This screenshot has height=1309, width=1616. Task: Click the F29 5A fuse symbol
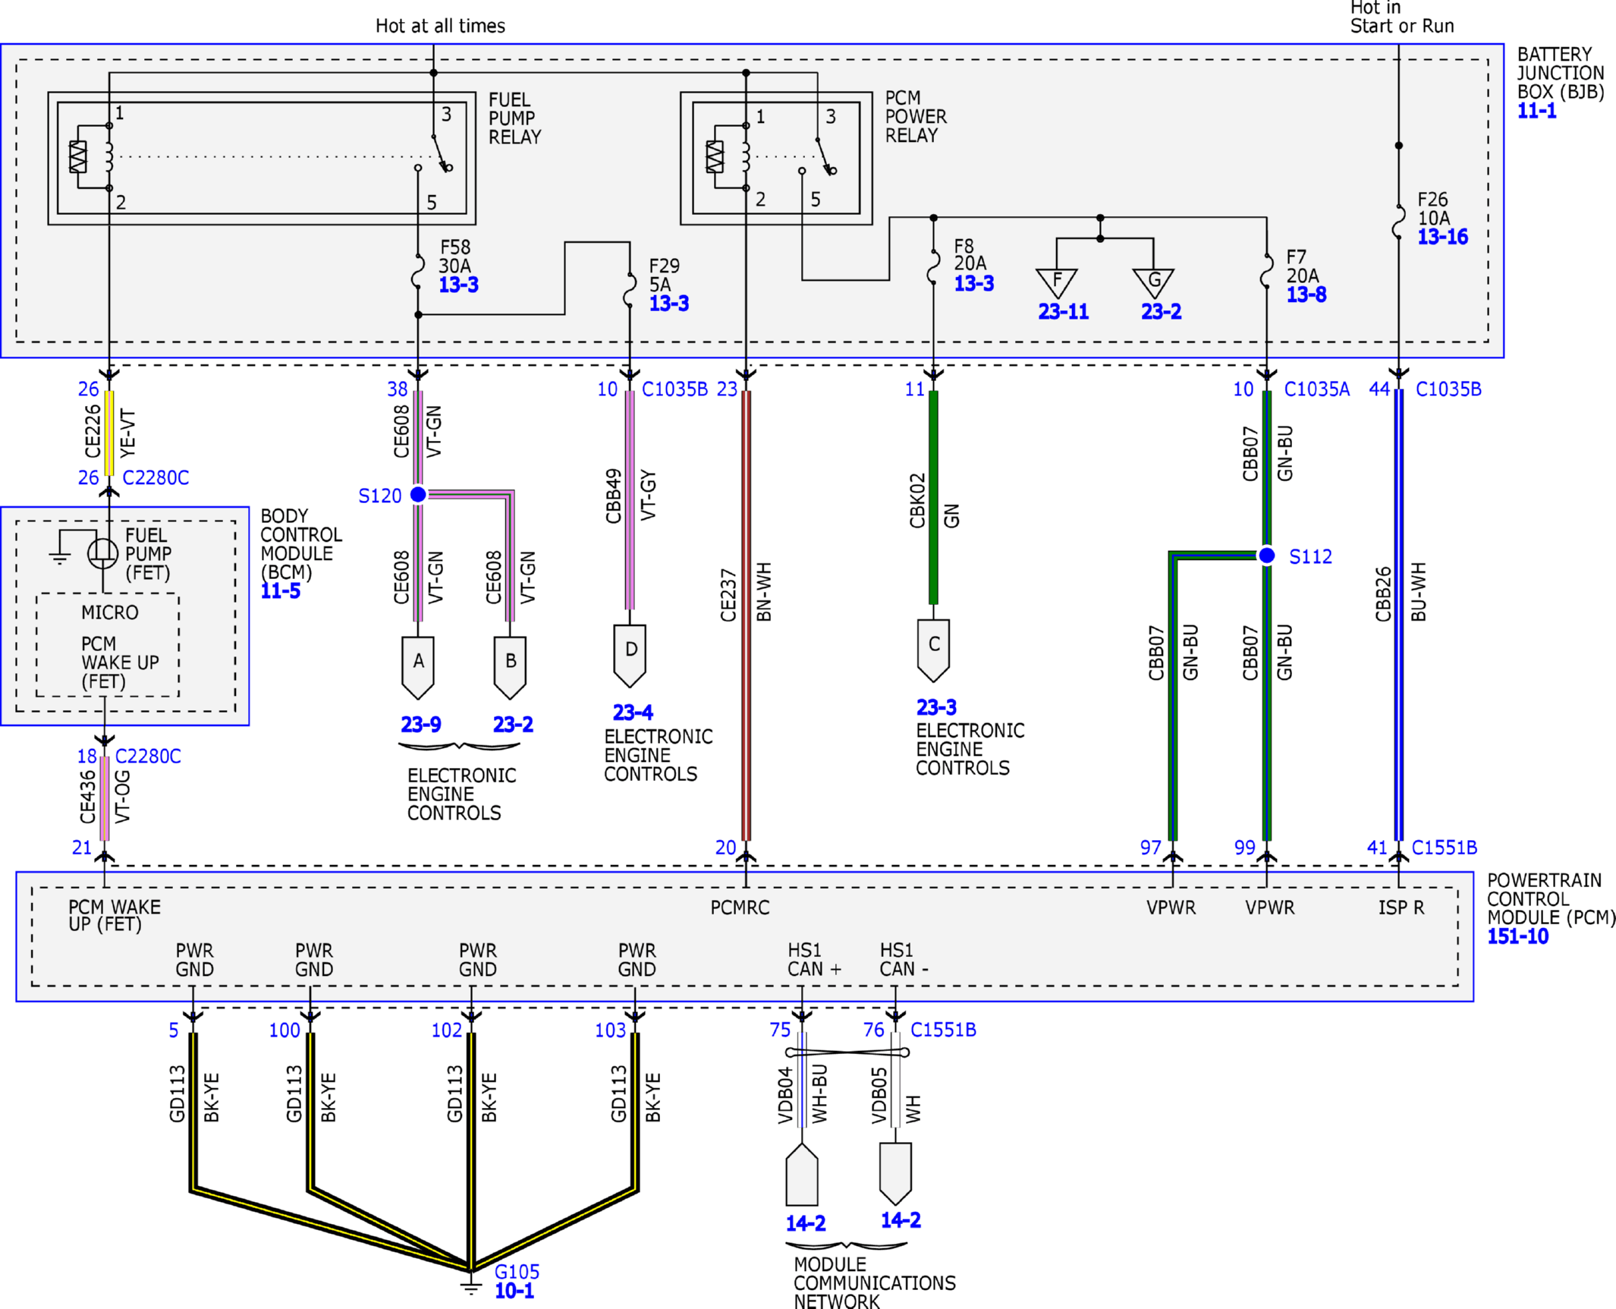coord(630,290)
